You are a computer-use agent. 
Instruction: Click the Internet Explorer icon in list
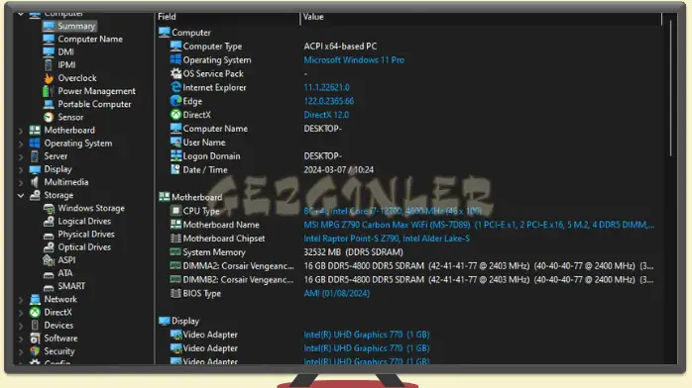click(x=175, y=87)
